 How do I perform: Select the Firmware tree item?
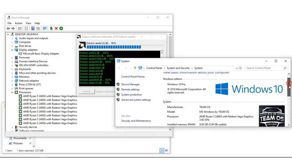(x=24, y=57)
